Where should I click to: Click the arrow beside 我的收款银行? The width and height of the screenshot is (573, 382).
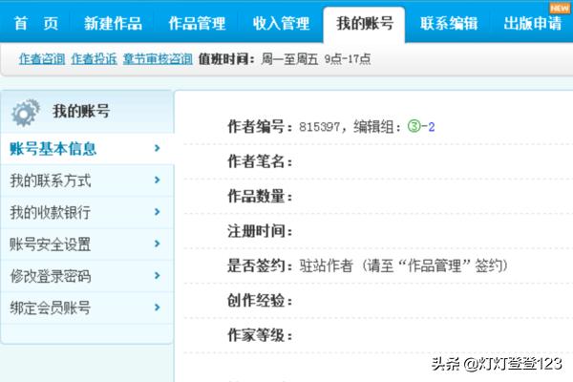pyautogui.click(x=156, y=212)
